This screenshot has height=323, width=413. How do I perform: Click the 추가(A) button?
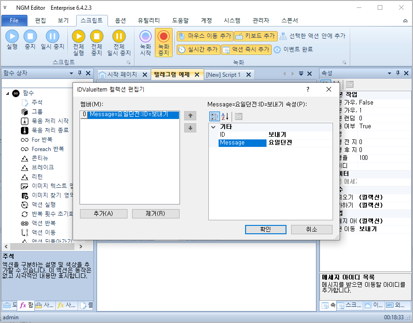click(103, 214)
